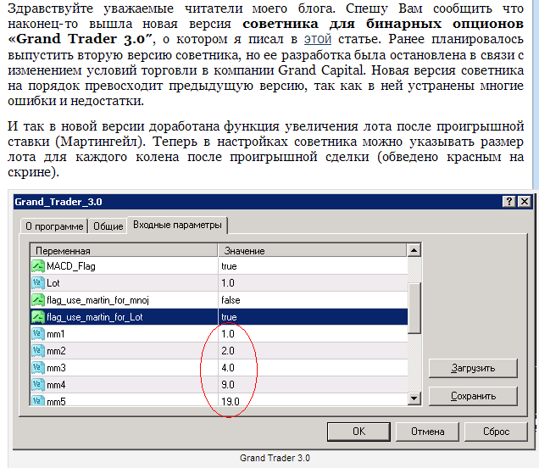Select the Lot variable name
The width and height of the screenshot is (539, 468).
point(53,283)
